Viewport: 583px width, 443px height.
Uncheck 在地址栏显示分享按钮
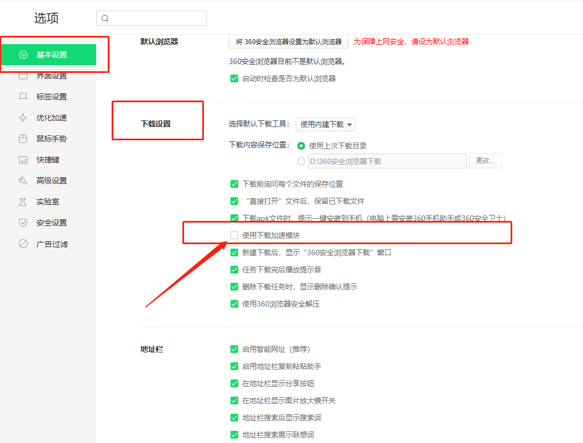[234, 383]
